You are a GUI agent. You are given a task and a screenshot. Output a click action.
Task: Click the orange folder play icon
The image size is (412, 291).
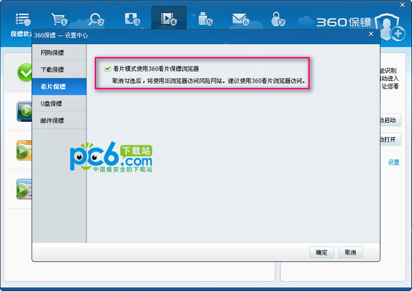tap(24, 150)
